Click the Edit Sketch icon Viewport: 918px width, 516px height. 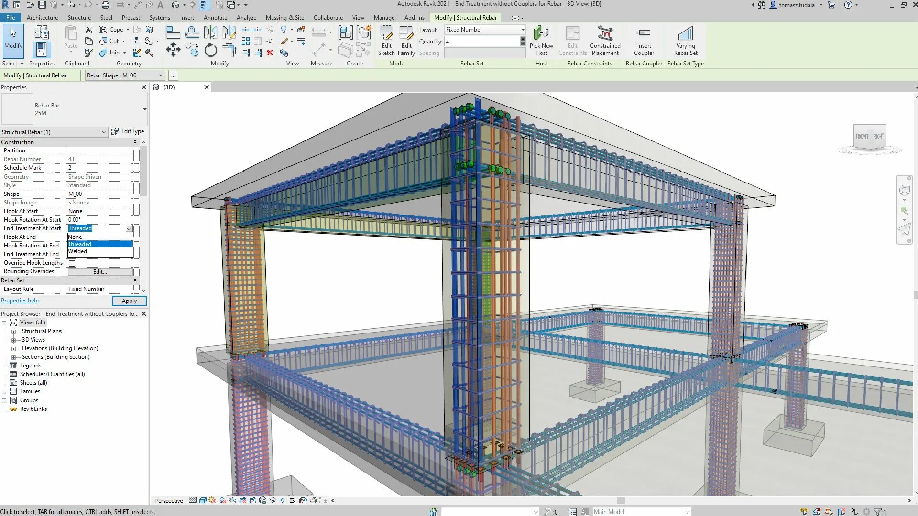(x=386, y=33)
